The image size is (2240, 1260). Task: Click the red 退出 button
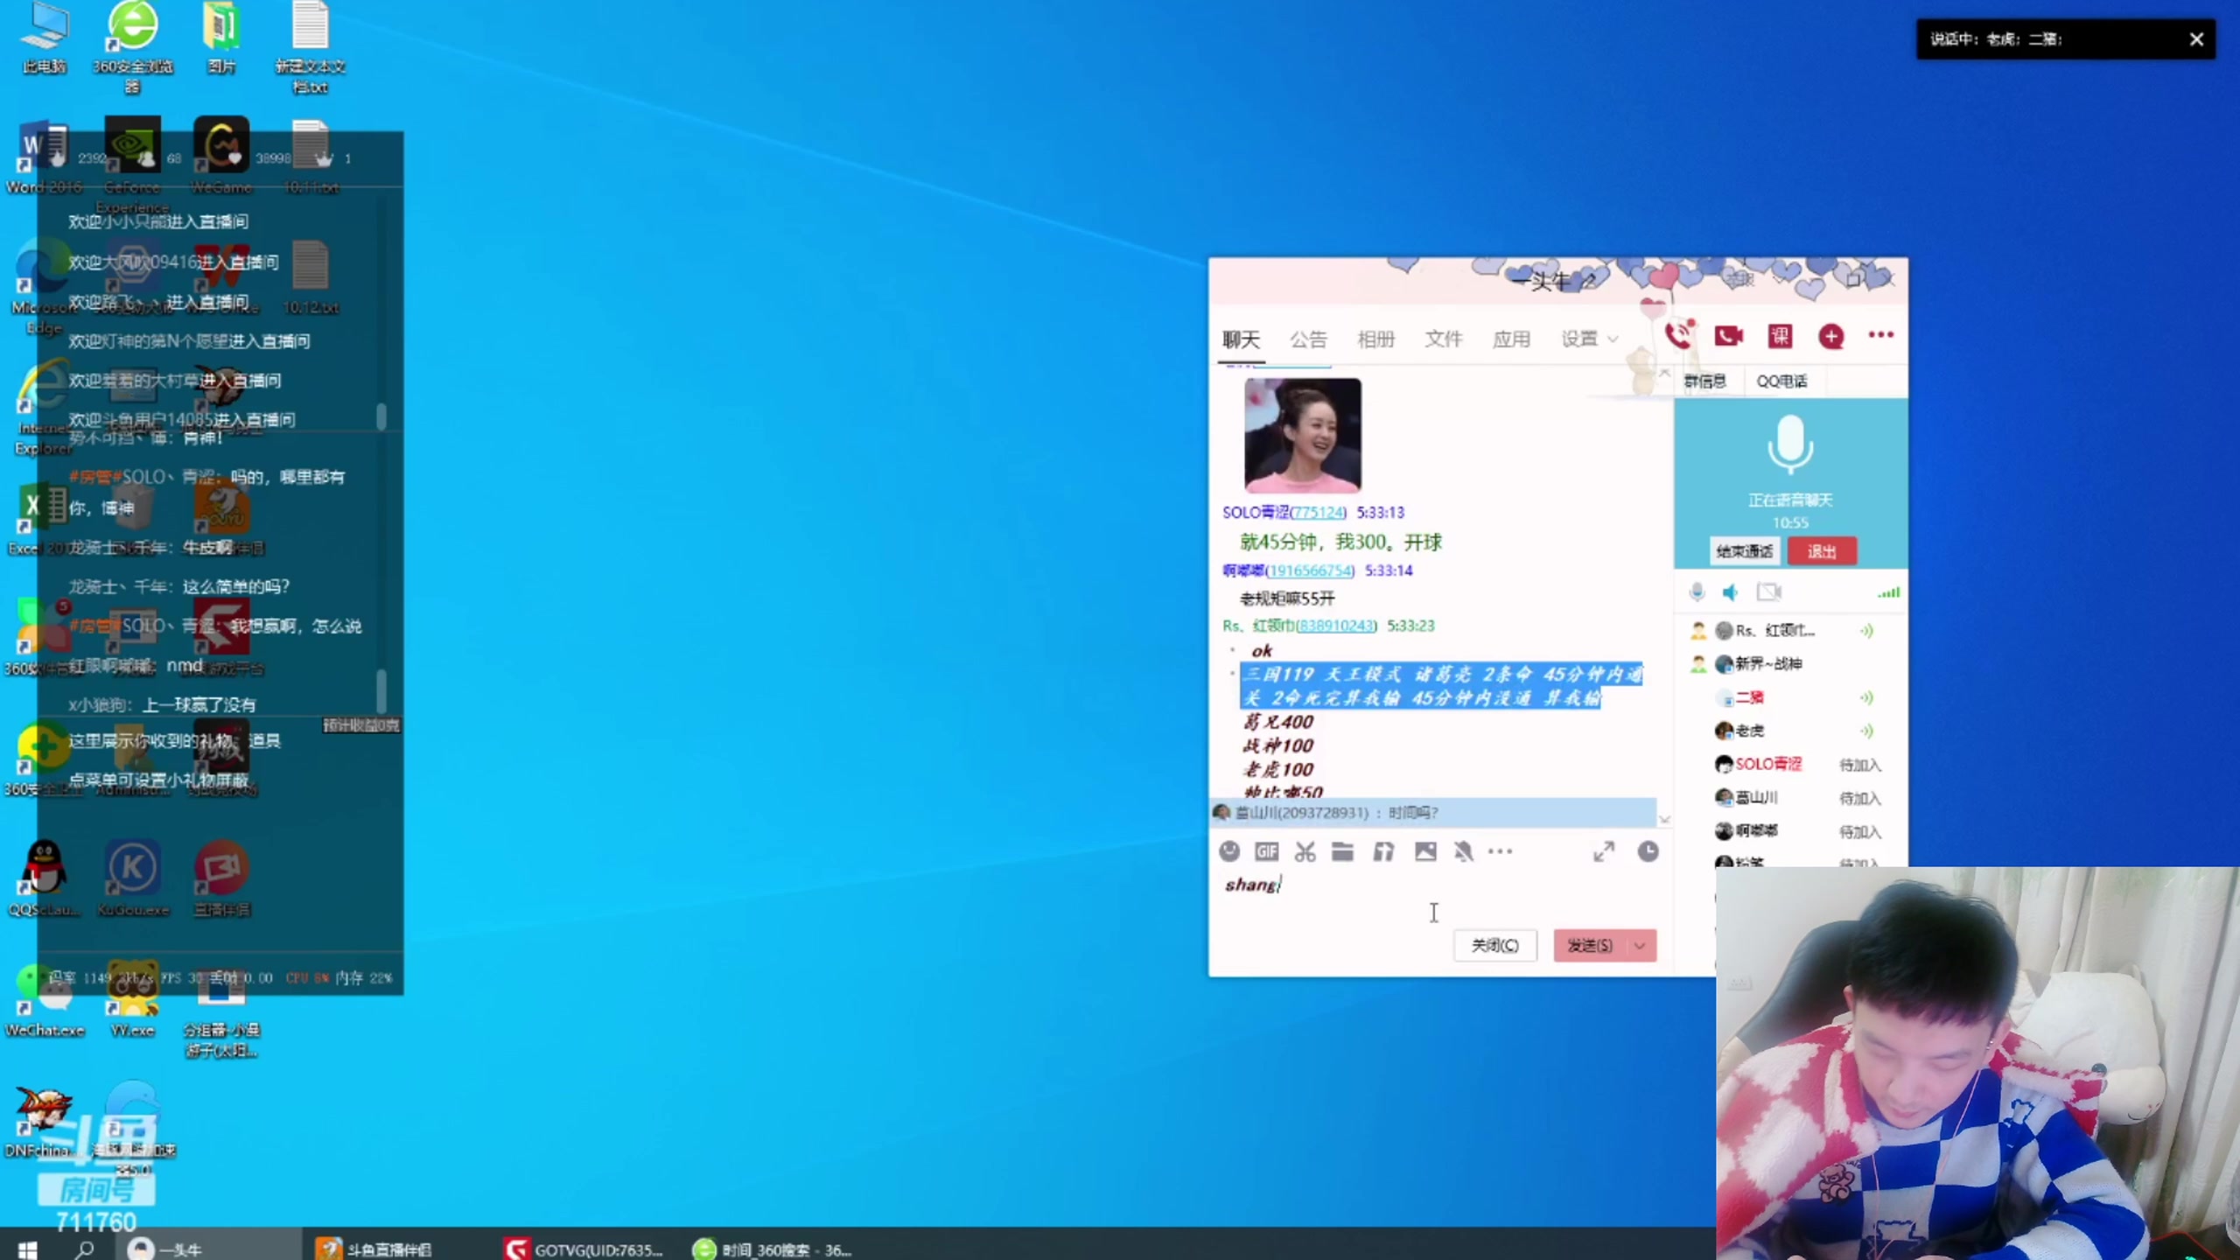pos(1822,551)
